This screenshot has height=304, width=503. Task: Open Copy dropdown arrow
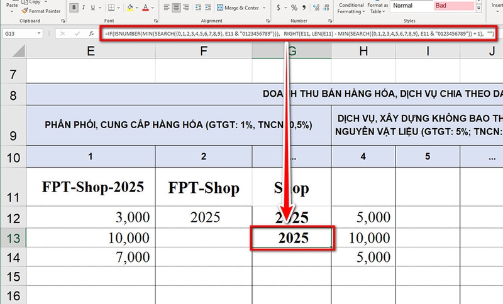pos(45,2)
